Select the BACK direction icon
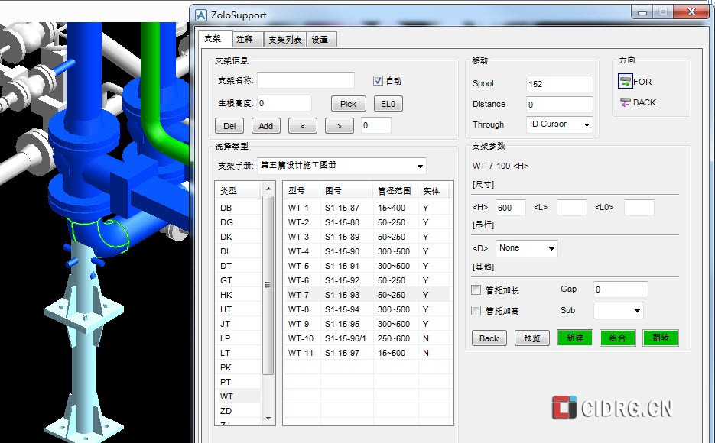Viewport: 715px width, 443px height. (626, 102)
